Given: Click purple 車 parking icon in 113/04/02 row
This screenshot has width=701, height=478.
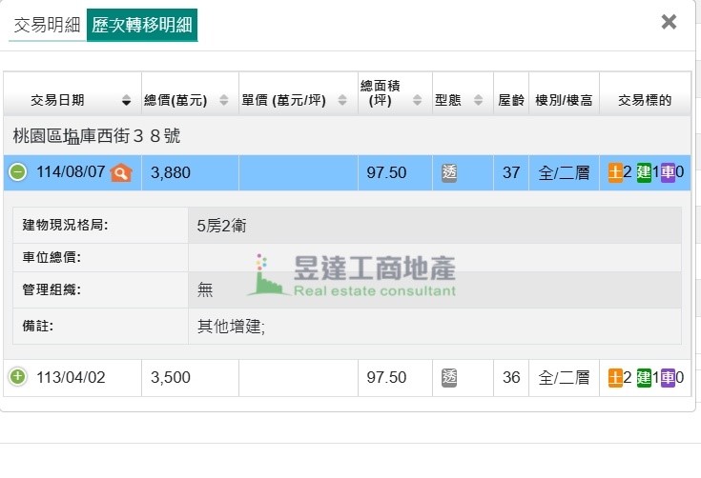Looking at the screenshot, I should coord(668,377).
